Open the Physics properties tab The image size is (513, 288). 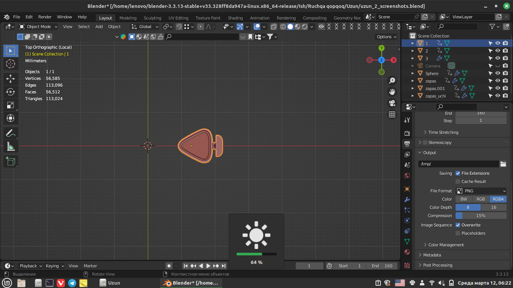point(407,220)
